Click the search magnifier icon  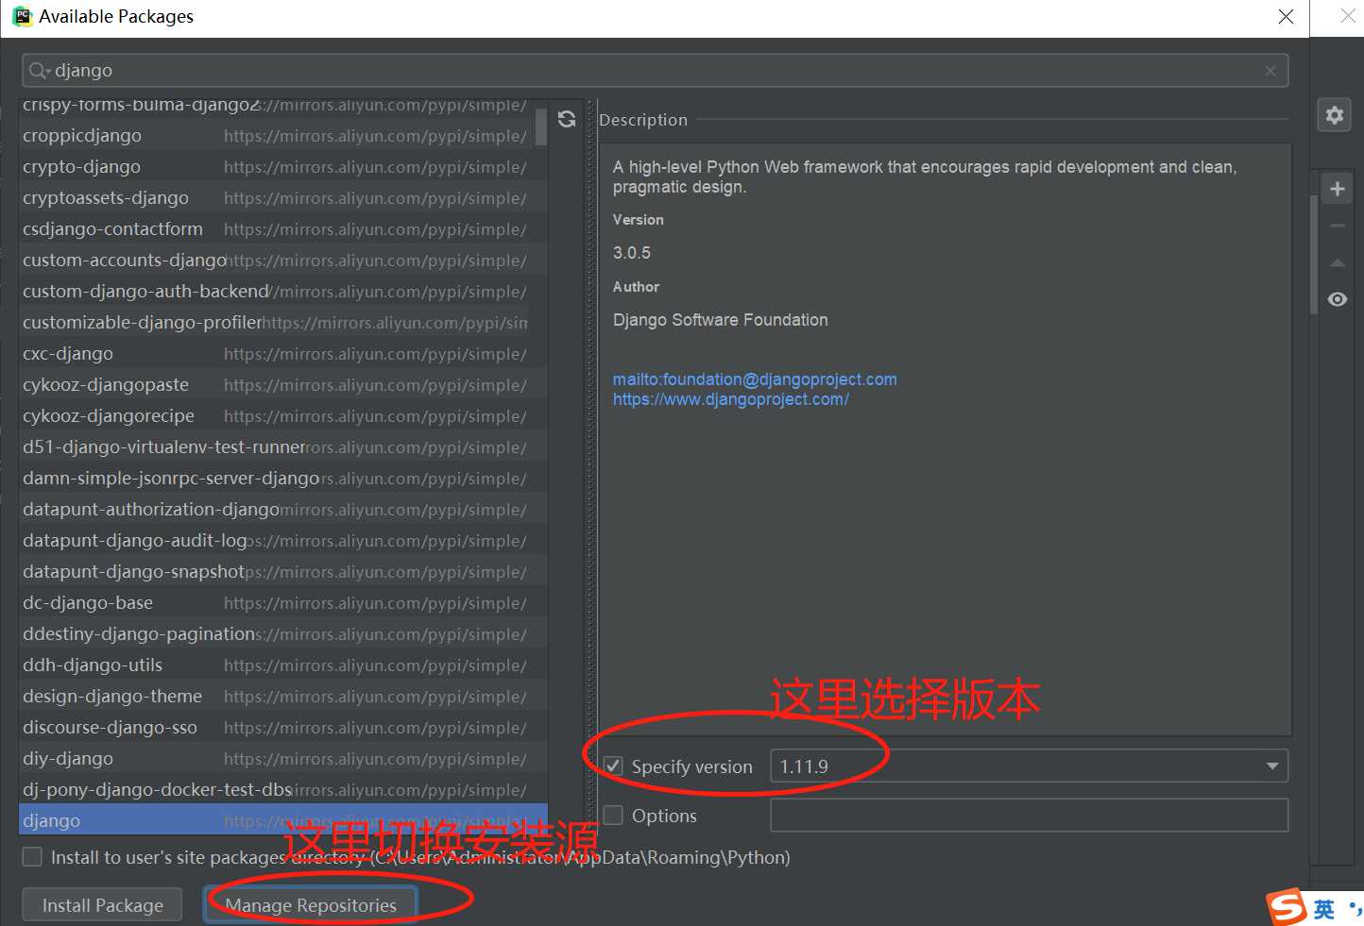tap(39, 71)
